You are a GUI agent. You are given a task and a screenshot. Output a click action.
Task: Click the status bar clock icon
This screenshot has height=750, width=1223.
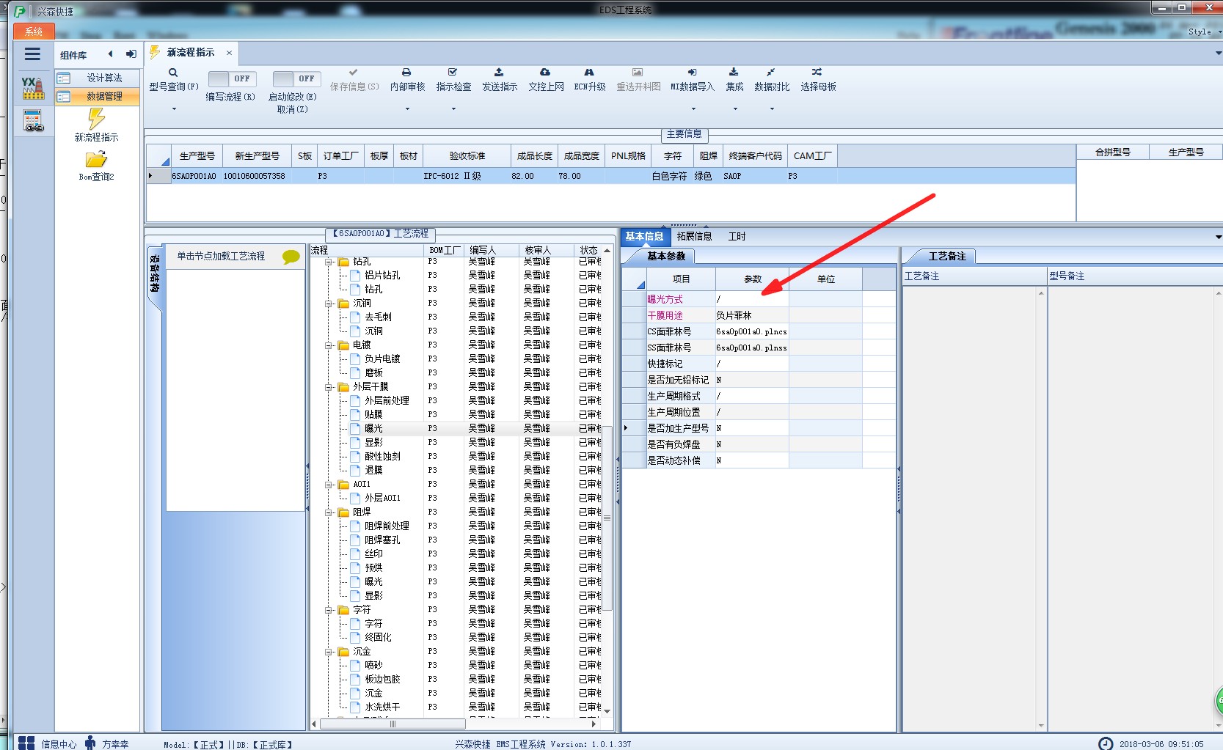coord(1106,743)
